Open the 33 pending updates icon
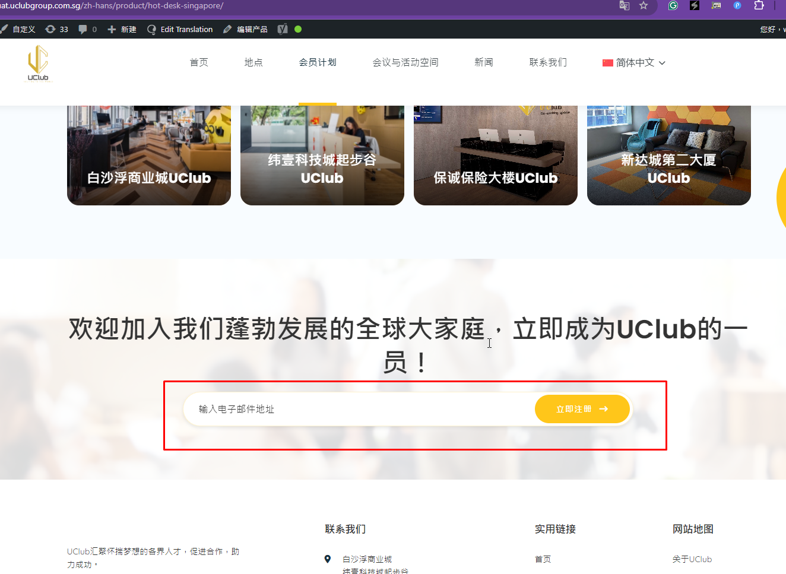 coord(57,29)
